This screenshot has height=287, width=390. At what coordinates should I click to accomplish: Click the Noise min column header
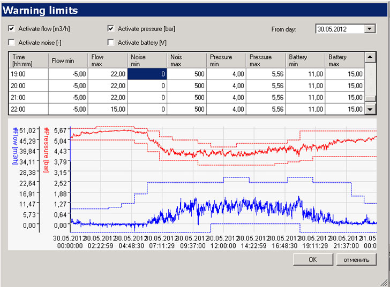(147, 60)
